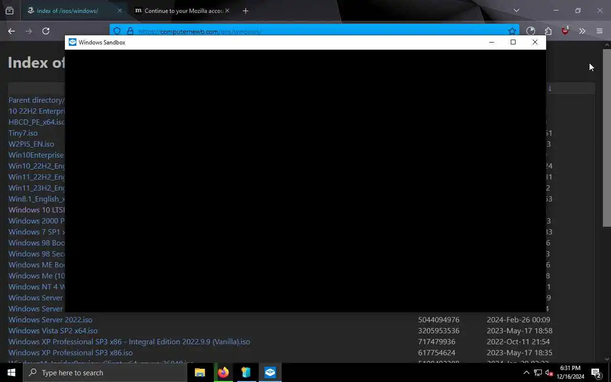Minimize the Windows Sandbox window
This screenshot has width=611, height=382.
click(x=492, y=42)
